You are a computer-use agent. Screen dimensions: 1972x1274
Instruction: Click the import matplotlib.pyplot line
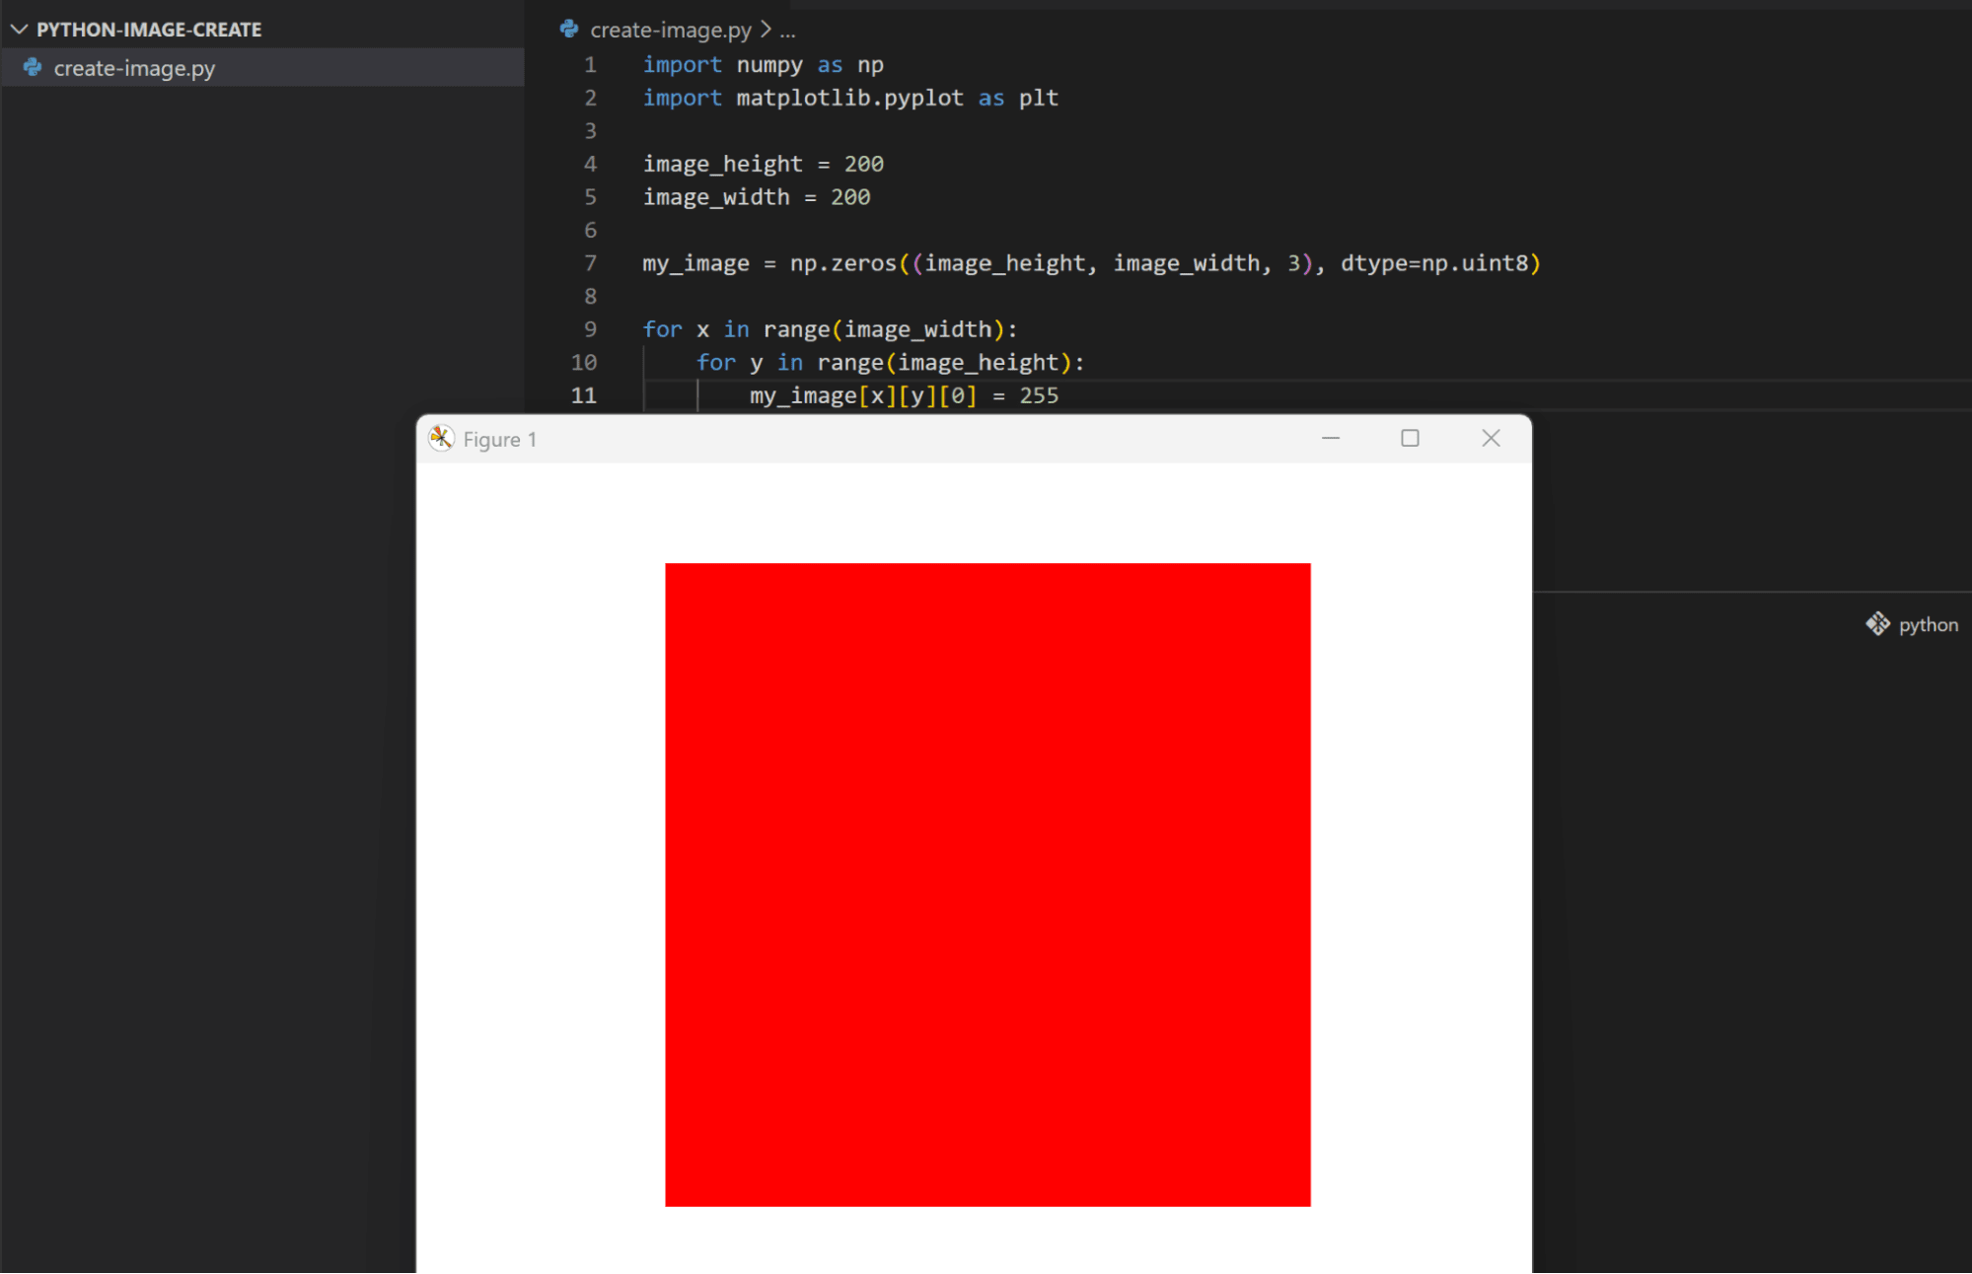point(849,98)
